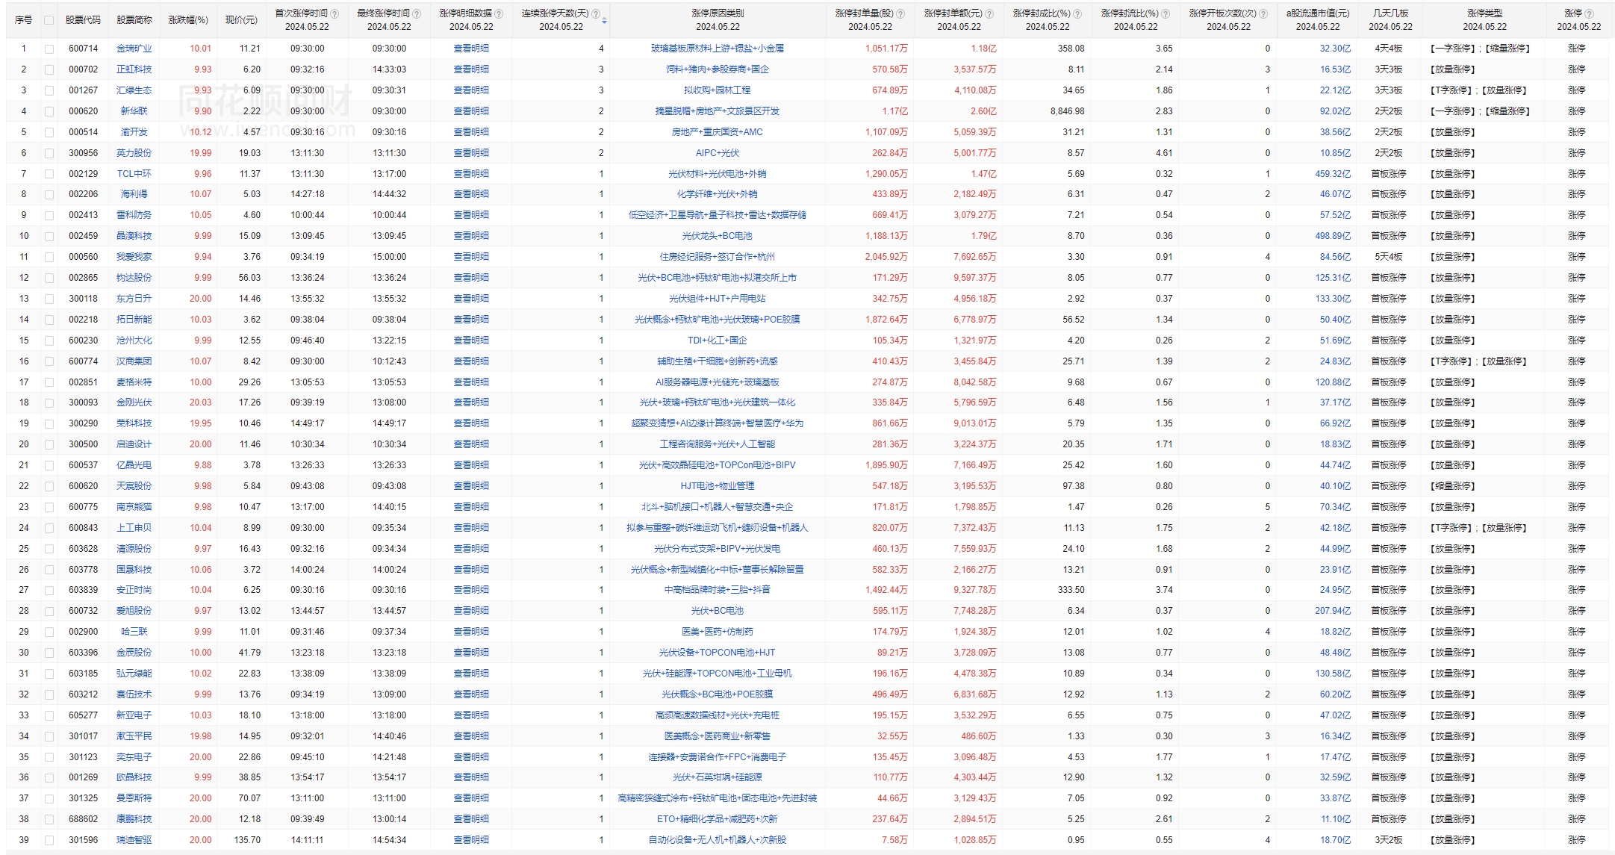Open help icon beside 涨停封单量 header
This screenshot has height=855, width=1615.
[x=900, y=14]
